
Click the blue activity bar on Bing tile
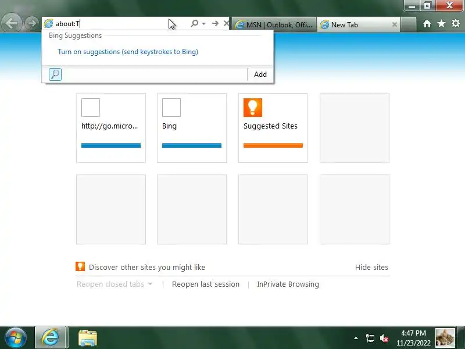coord(192,145)
